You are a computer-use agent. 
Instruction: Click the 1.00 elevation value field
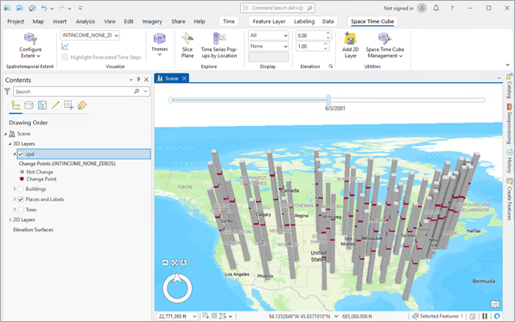point(309,47)
